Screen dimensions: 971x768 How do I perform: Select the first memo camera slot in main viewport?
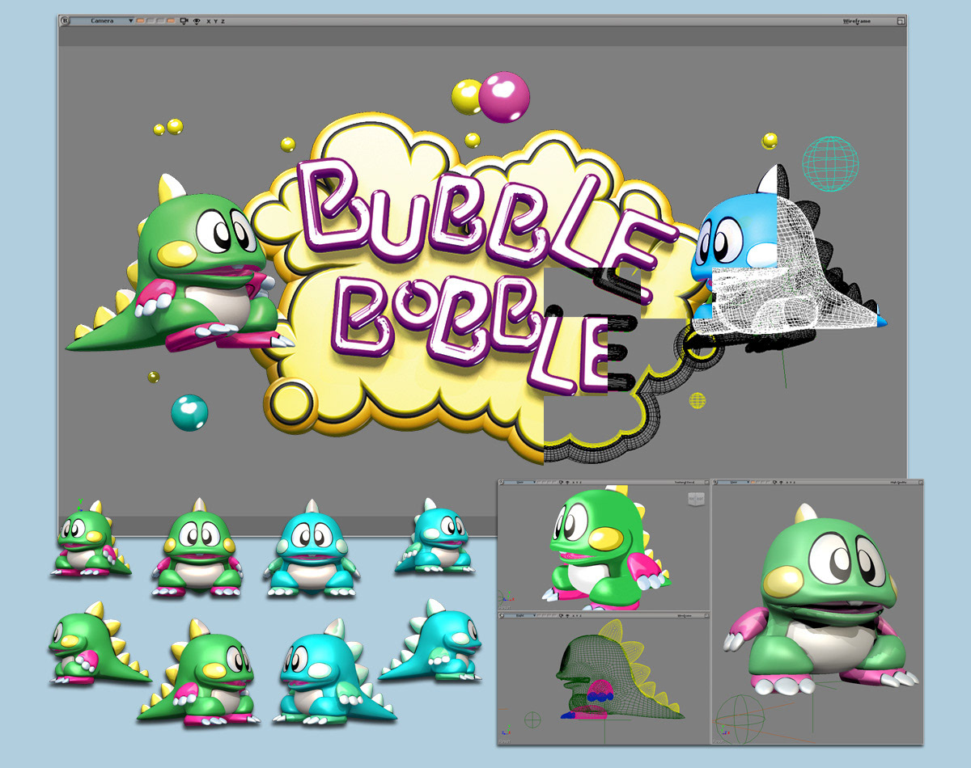tap(140, 21)
